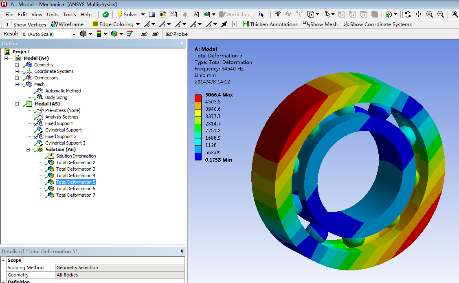Screen dimensions: 459x283
Task: Click the Show Coordinate Systems icon
Action: click(x=346, y=24)
